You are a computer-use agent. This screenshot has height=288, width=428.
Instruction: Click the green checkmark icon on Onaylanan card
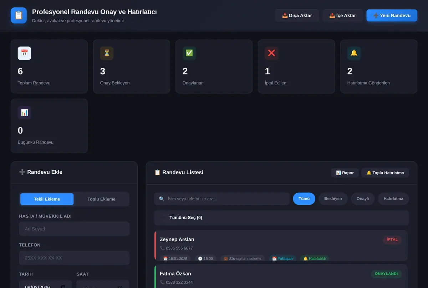pos(189,53)
